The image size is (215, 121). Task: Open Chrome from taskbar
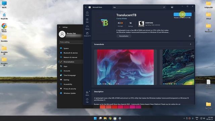(x=110, y=118)
